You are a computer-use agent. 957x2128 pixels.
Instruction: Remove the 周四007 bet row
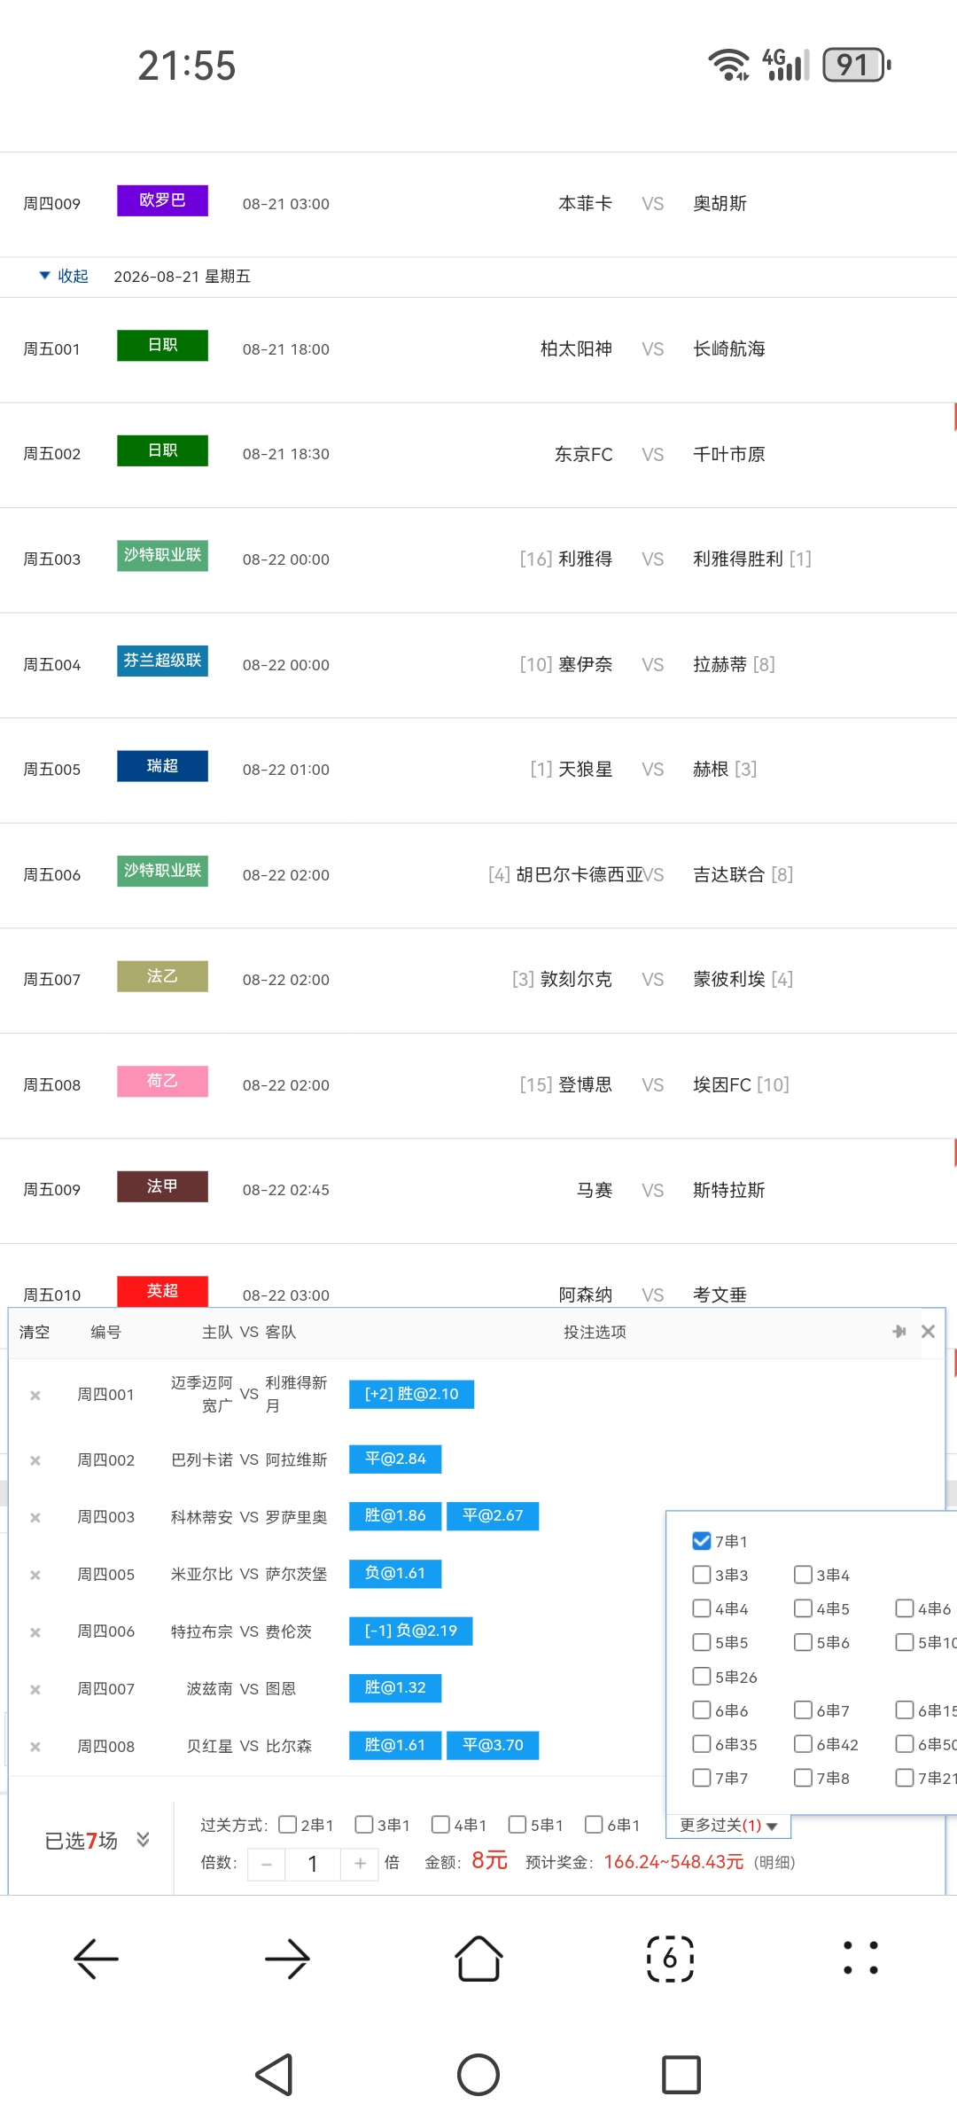(35, 1690)
